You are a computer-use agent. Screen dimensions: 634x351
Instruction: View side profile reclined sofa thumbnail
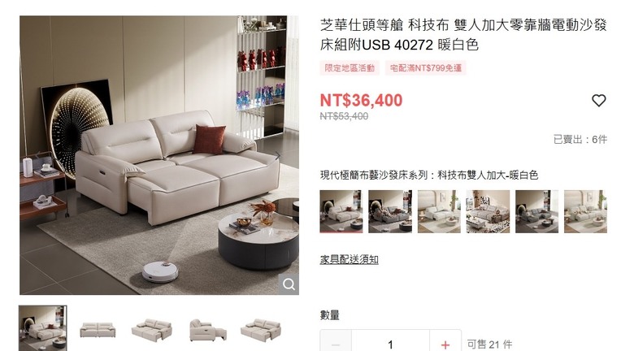[x=207, y=330]
